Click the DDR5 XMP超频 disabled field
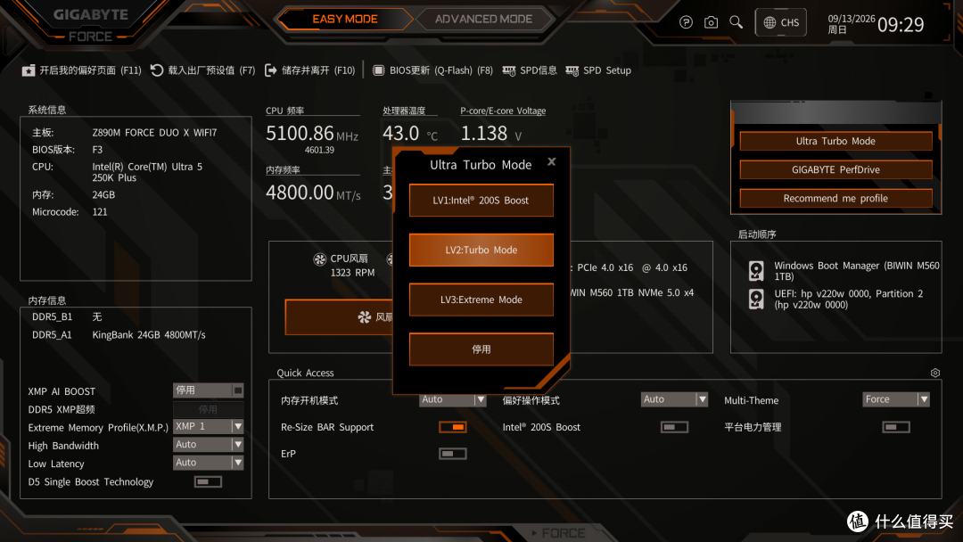Viewport: 963px width, 542px height. [208, 409]
